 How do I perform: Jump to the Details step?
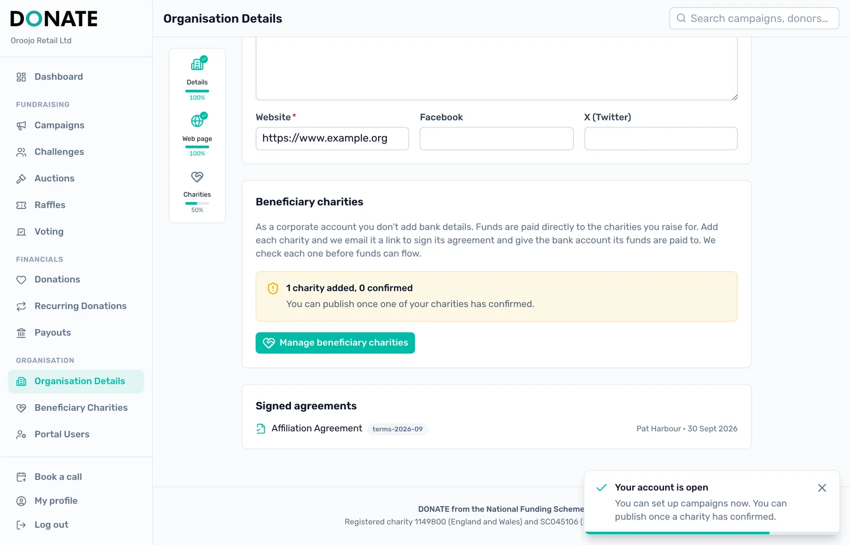tap(197, 78)
